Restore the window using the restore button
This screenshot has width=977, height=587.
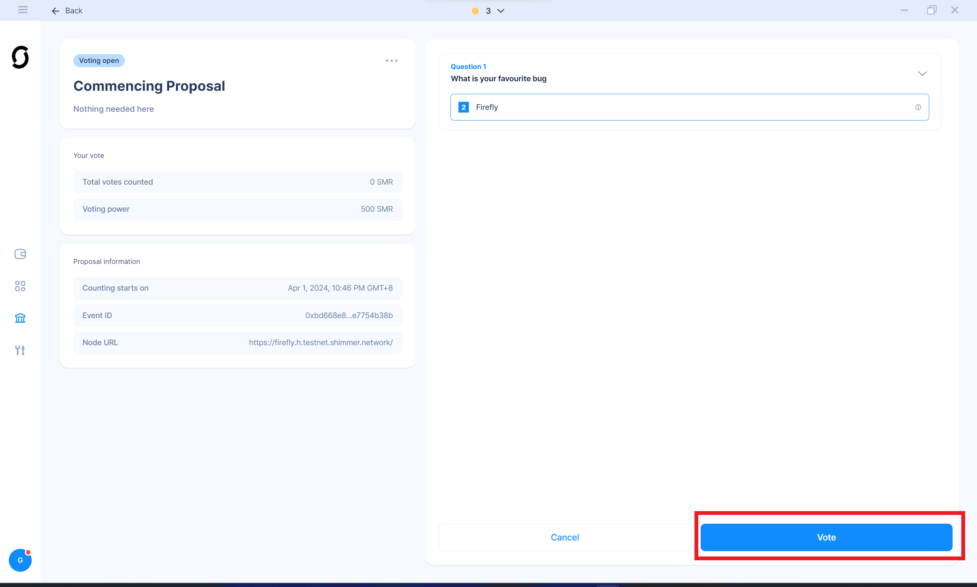pyautogui.click(x=932, y=10)
